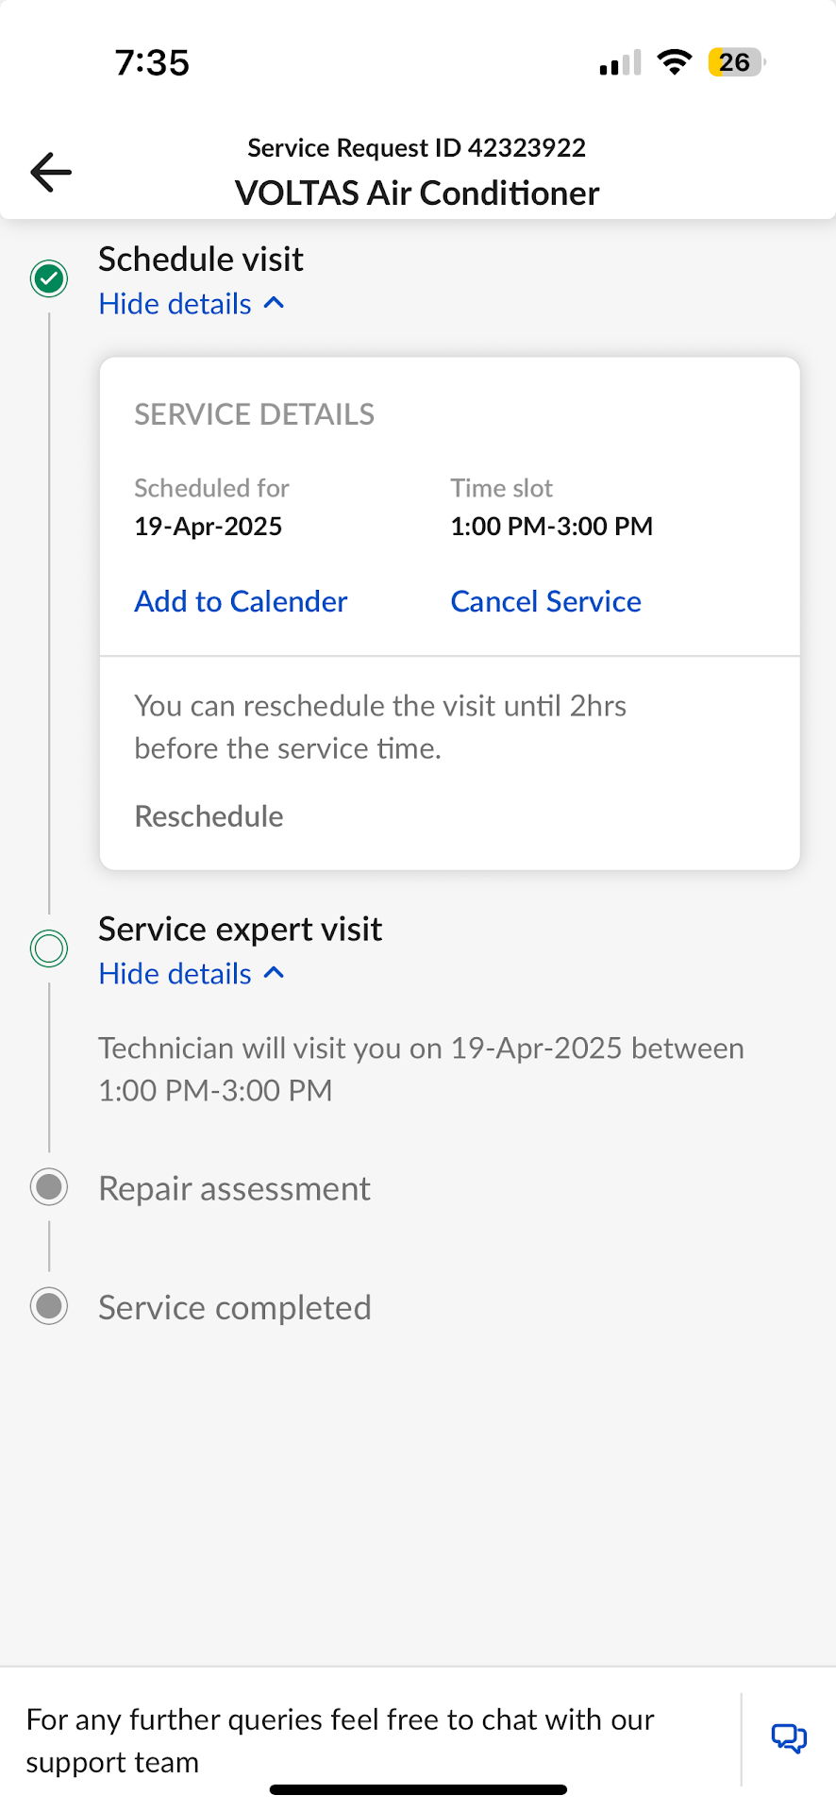Tap the Wi-Fi status icon

pyautogui.click(x=675, y=62)
